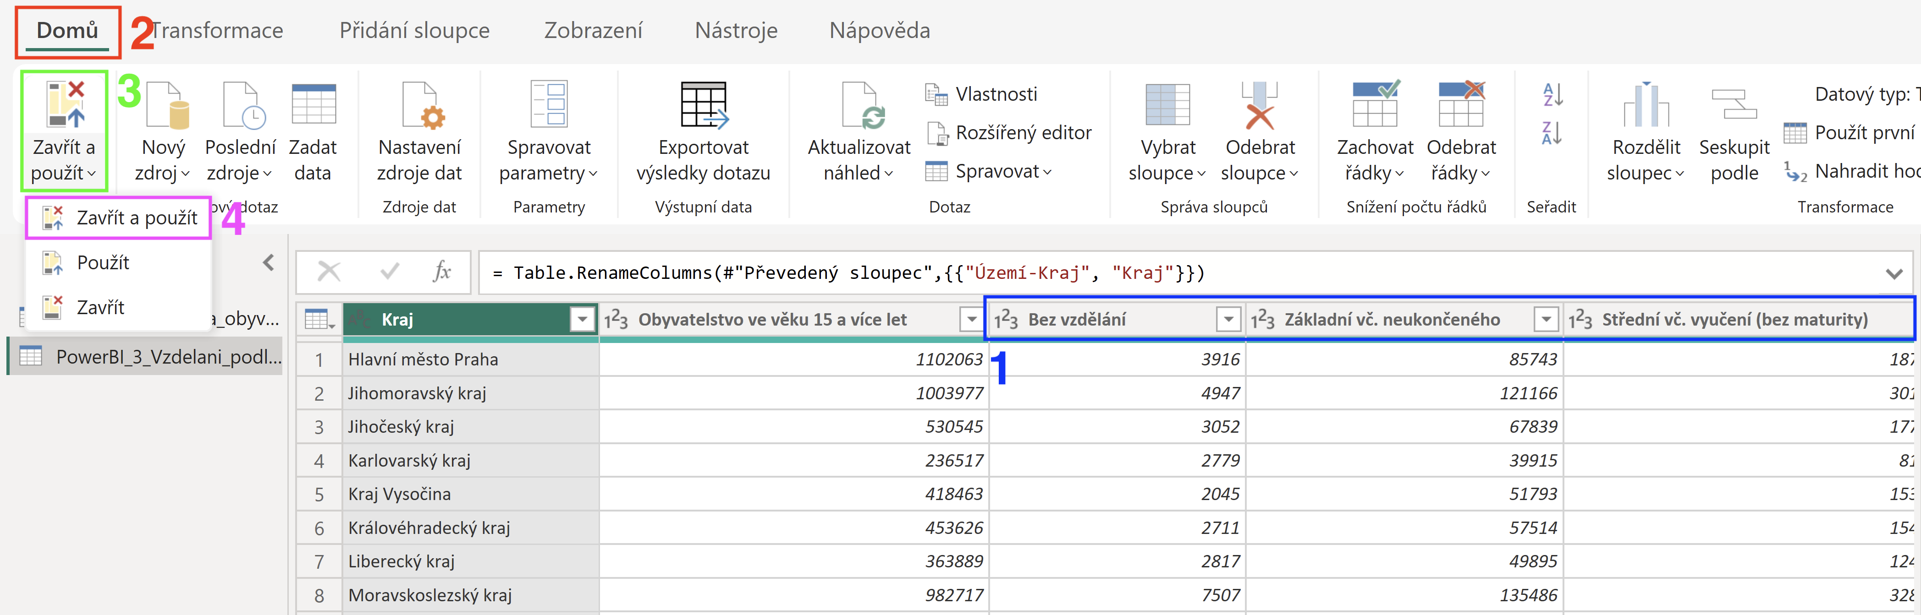The width and height of the screenshot is (1921, 615).
Task: Click the fx function icon
Action: [442, 272]
